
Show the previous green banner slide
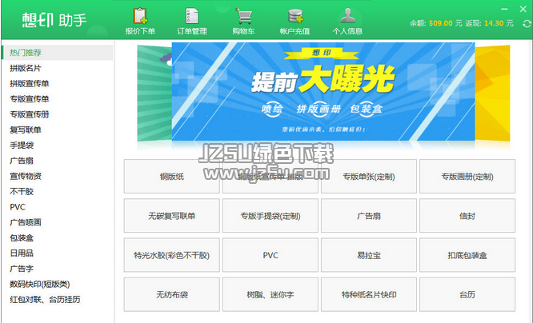154,93
